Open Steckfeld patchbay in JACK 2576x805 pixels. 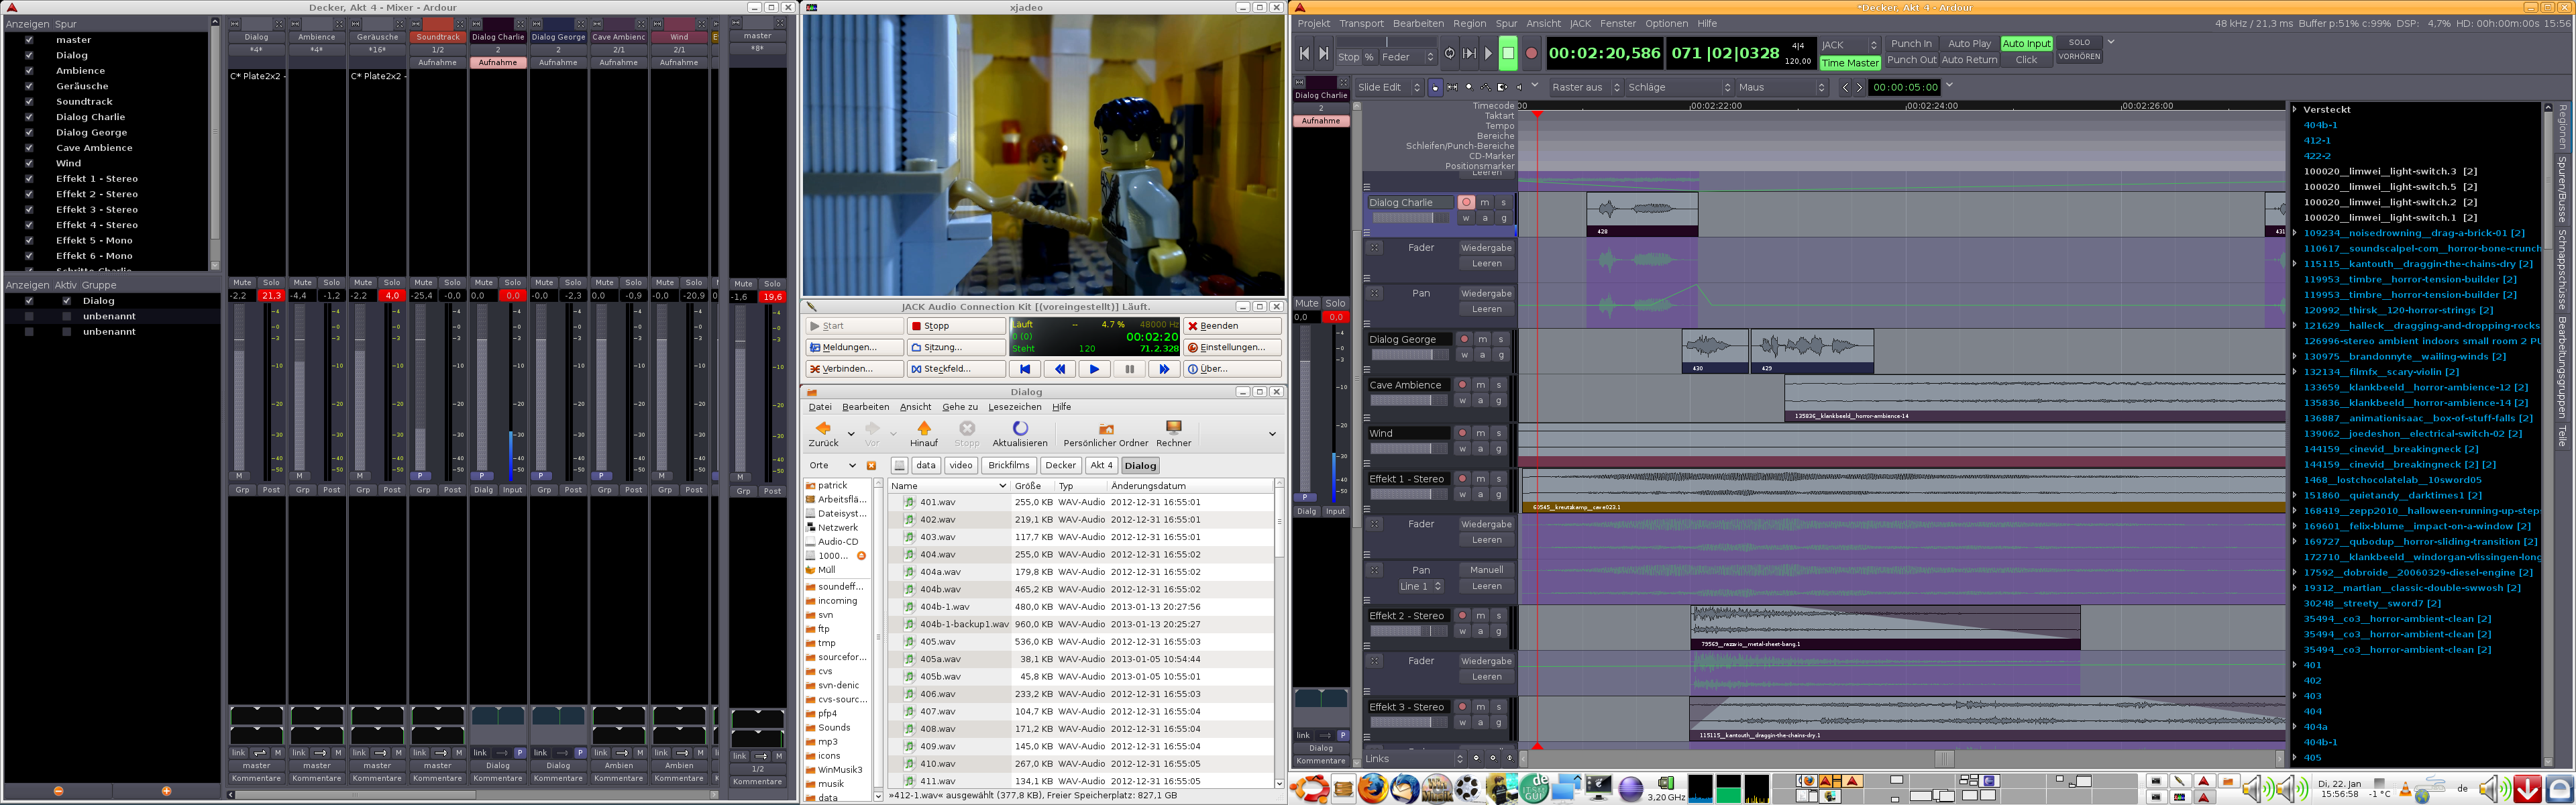click(x=956, y=369)
